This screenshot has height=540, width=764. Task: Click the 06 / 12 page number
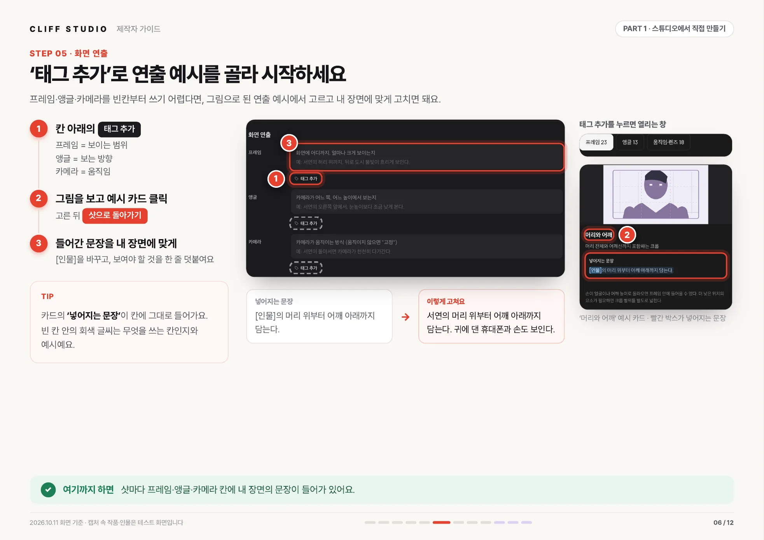[723, 523]
